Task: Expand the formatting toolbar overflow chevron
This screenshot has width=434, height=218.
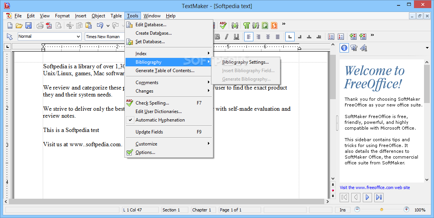Action: click(372, 35)
